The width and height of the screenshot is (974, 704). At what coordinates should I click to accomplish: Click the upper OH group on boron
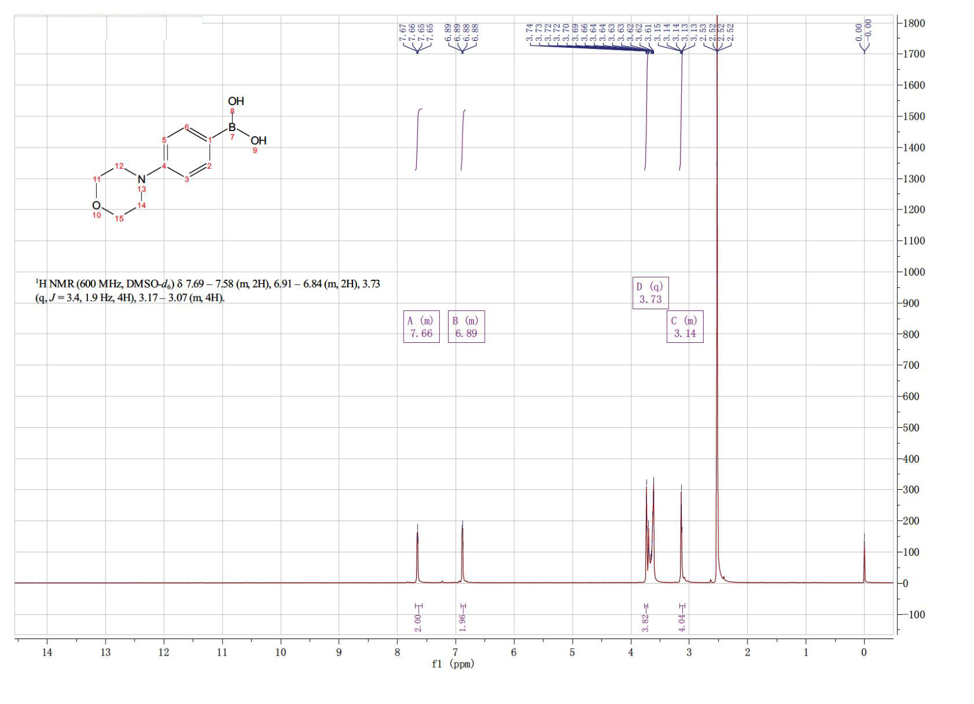click(236, 101)
